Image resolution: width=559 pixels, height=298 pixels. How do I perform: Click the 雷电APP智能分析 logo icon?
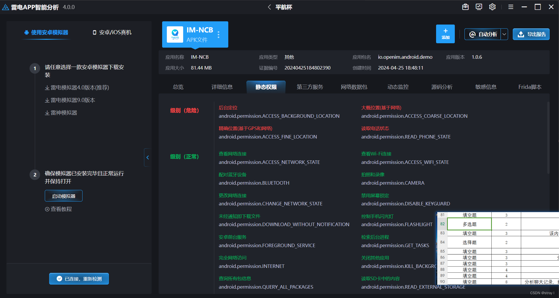pos(6,7)
